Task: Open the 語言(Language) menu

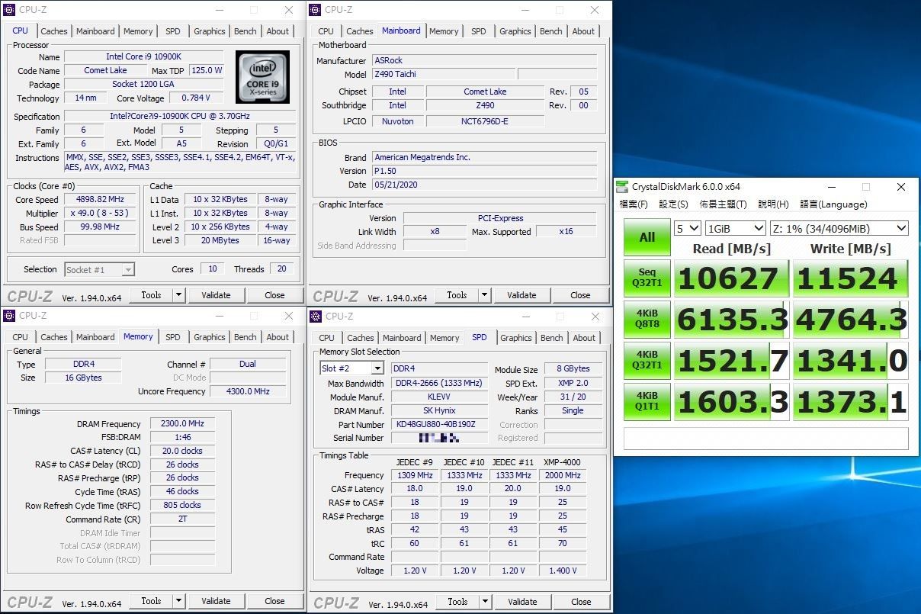Action: (x=833, y=204)
